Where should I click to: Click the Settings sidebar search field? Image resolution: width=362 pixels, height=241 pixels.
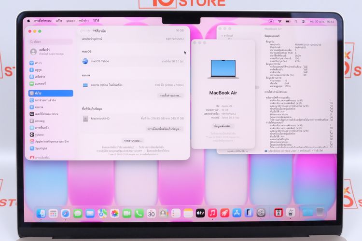point(51,42)
